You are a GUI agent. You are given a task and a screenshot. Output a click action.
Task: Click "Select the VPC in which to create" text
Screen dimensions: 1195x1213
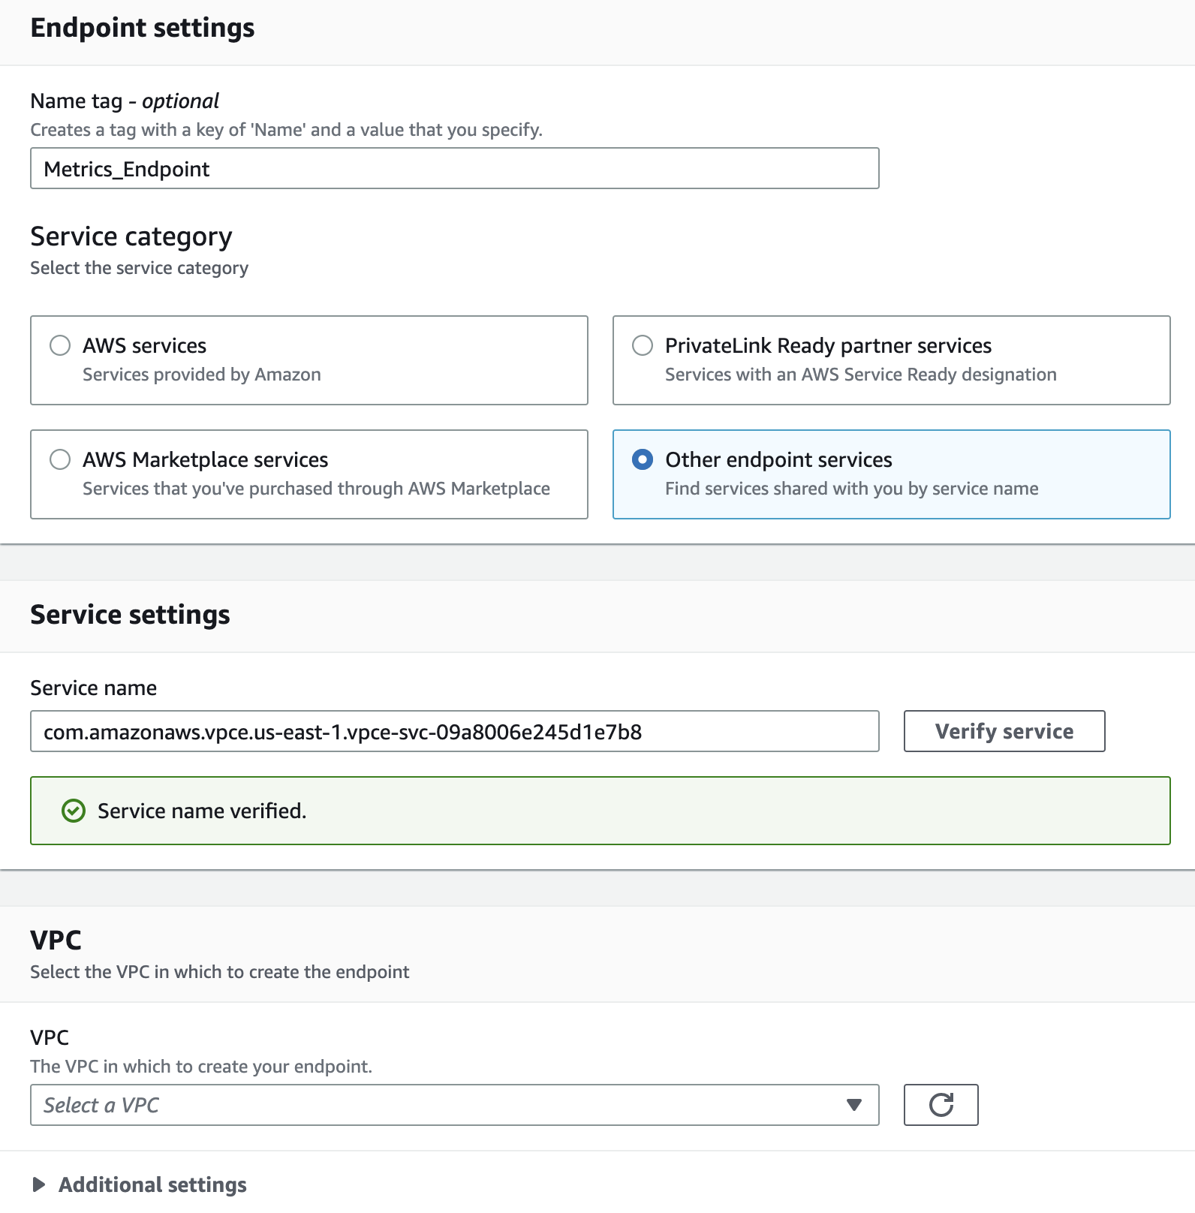(220, 972)
